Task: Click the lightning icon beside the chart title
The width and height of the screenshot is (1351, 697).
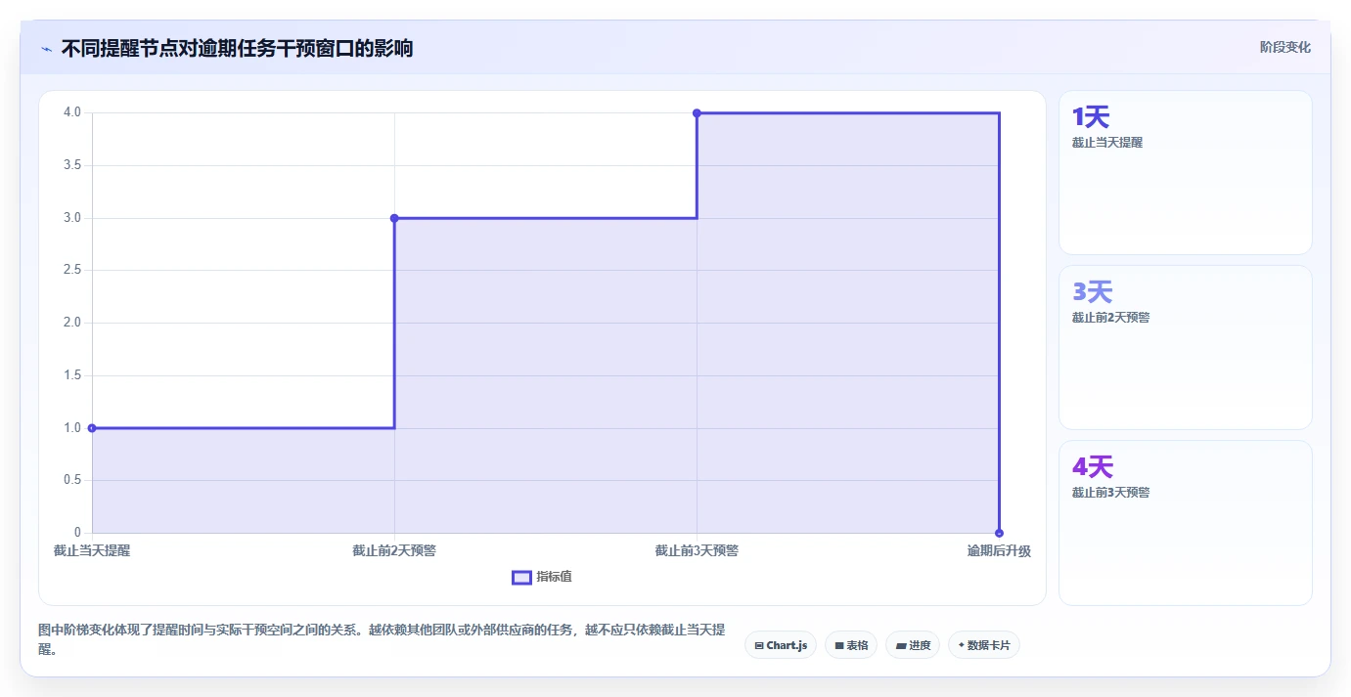Action: pos(46,48)
